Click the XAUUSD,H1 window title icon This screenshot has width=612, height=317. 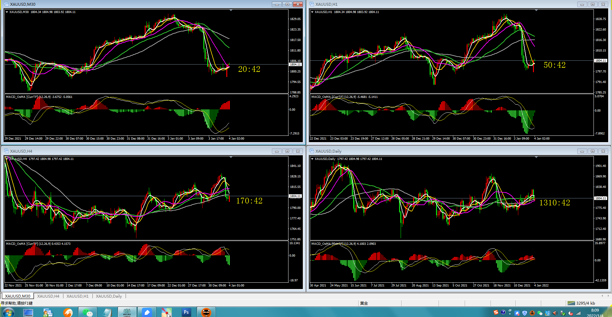(312, 4)
